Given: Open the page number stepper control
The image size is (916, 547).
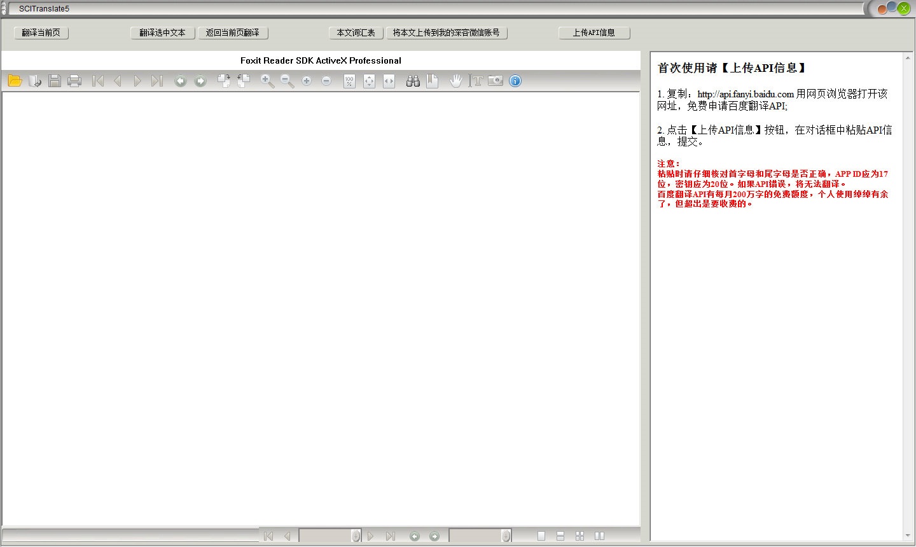Looking at the screenshot, I should coord(356,536).
